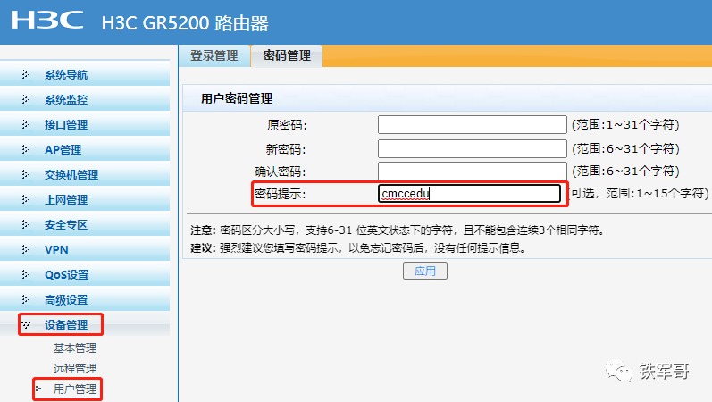Expand the 安全专区 menu arrow

pyautogui.click(x=25, y=224)
